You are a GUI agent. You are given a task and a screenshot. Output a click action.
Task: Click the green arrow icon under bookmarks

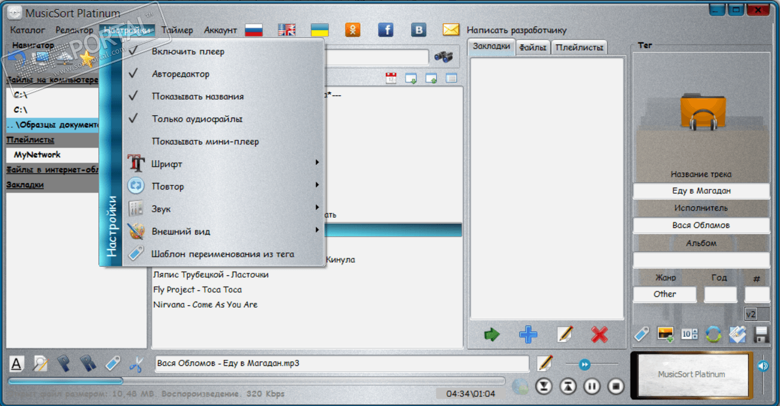(492, 335)
